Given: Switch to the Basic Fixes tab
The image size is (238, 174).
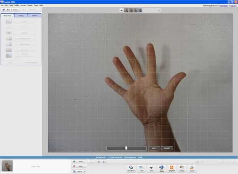Looking at the screenshot, I should tap(7, 15).
